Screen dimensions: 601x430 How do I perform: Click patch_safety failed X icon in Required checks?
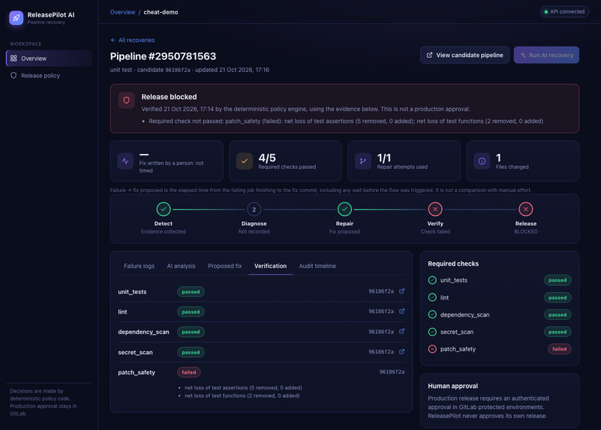432,349
